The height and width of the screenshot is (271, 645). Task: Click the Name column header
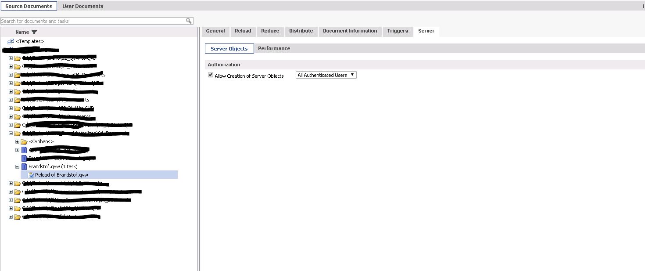(22, 32)
